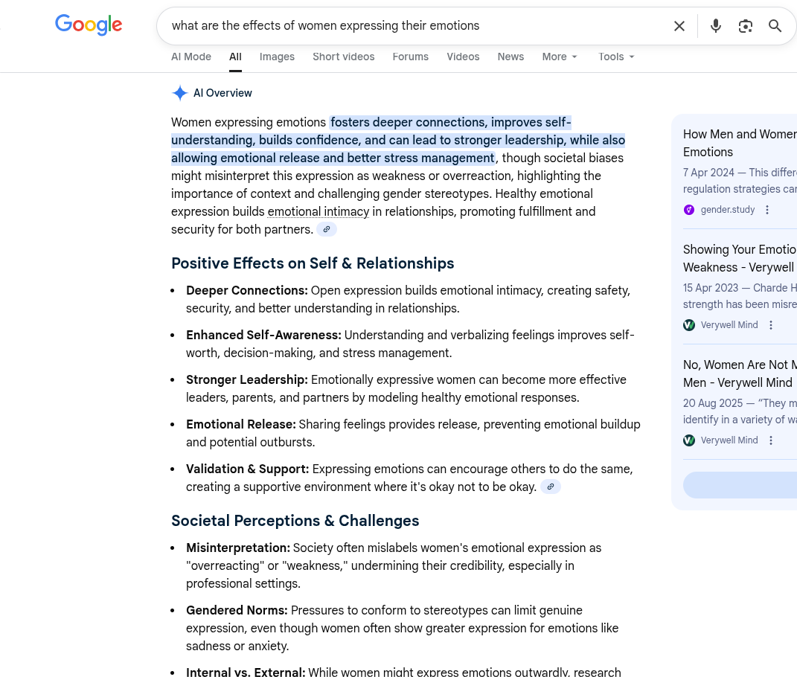Open the 'emotional intimacy' underlined link
Viewport: 797px width, 677px height.
coord(319,211)
